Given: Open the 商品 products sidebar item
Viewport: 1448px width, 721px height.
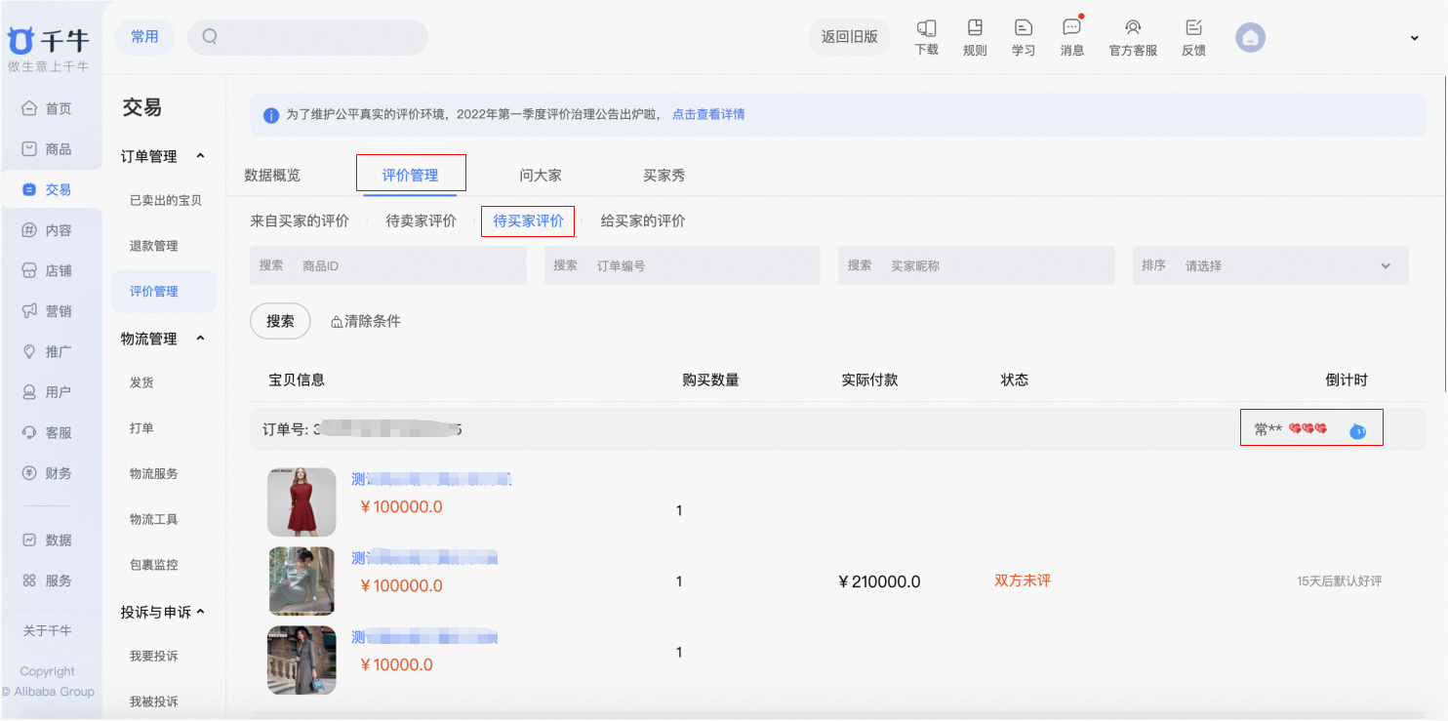Looking at the screenshot, I should (47, 149).
